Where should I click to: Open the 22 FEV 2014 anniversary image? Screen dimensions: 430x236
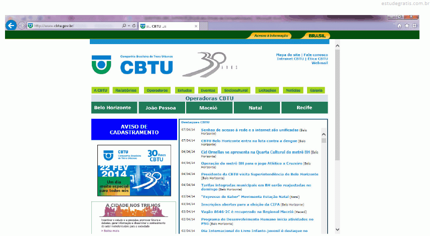[x=134, y=170]
